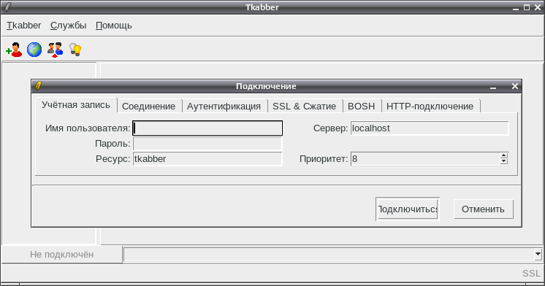Open the Службы menu
This screenshot has width=545, height=286.
(68, 26)
